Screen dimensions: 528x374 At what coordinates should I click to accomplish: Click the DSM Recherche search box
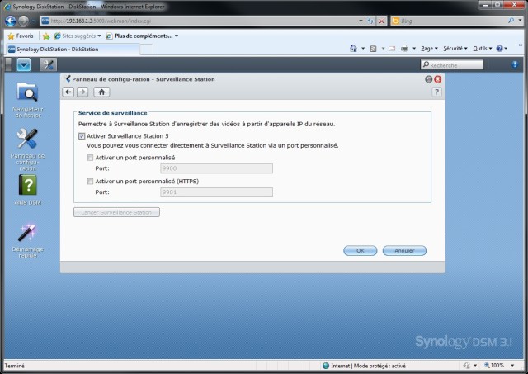[452, 64]
